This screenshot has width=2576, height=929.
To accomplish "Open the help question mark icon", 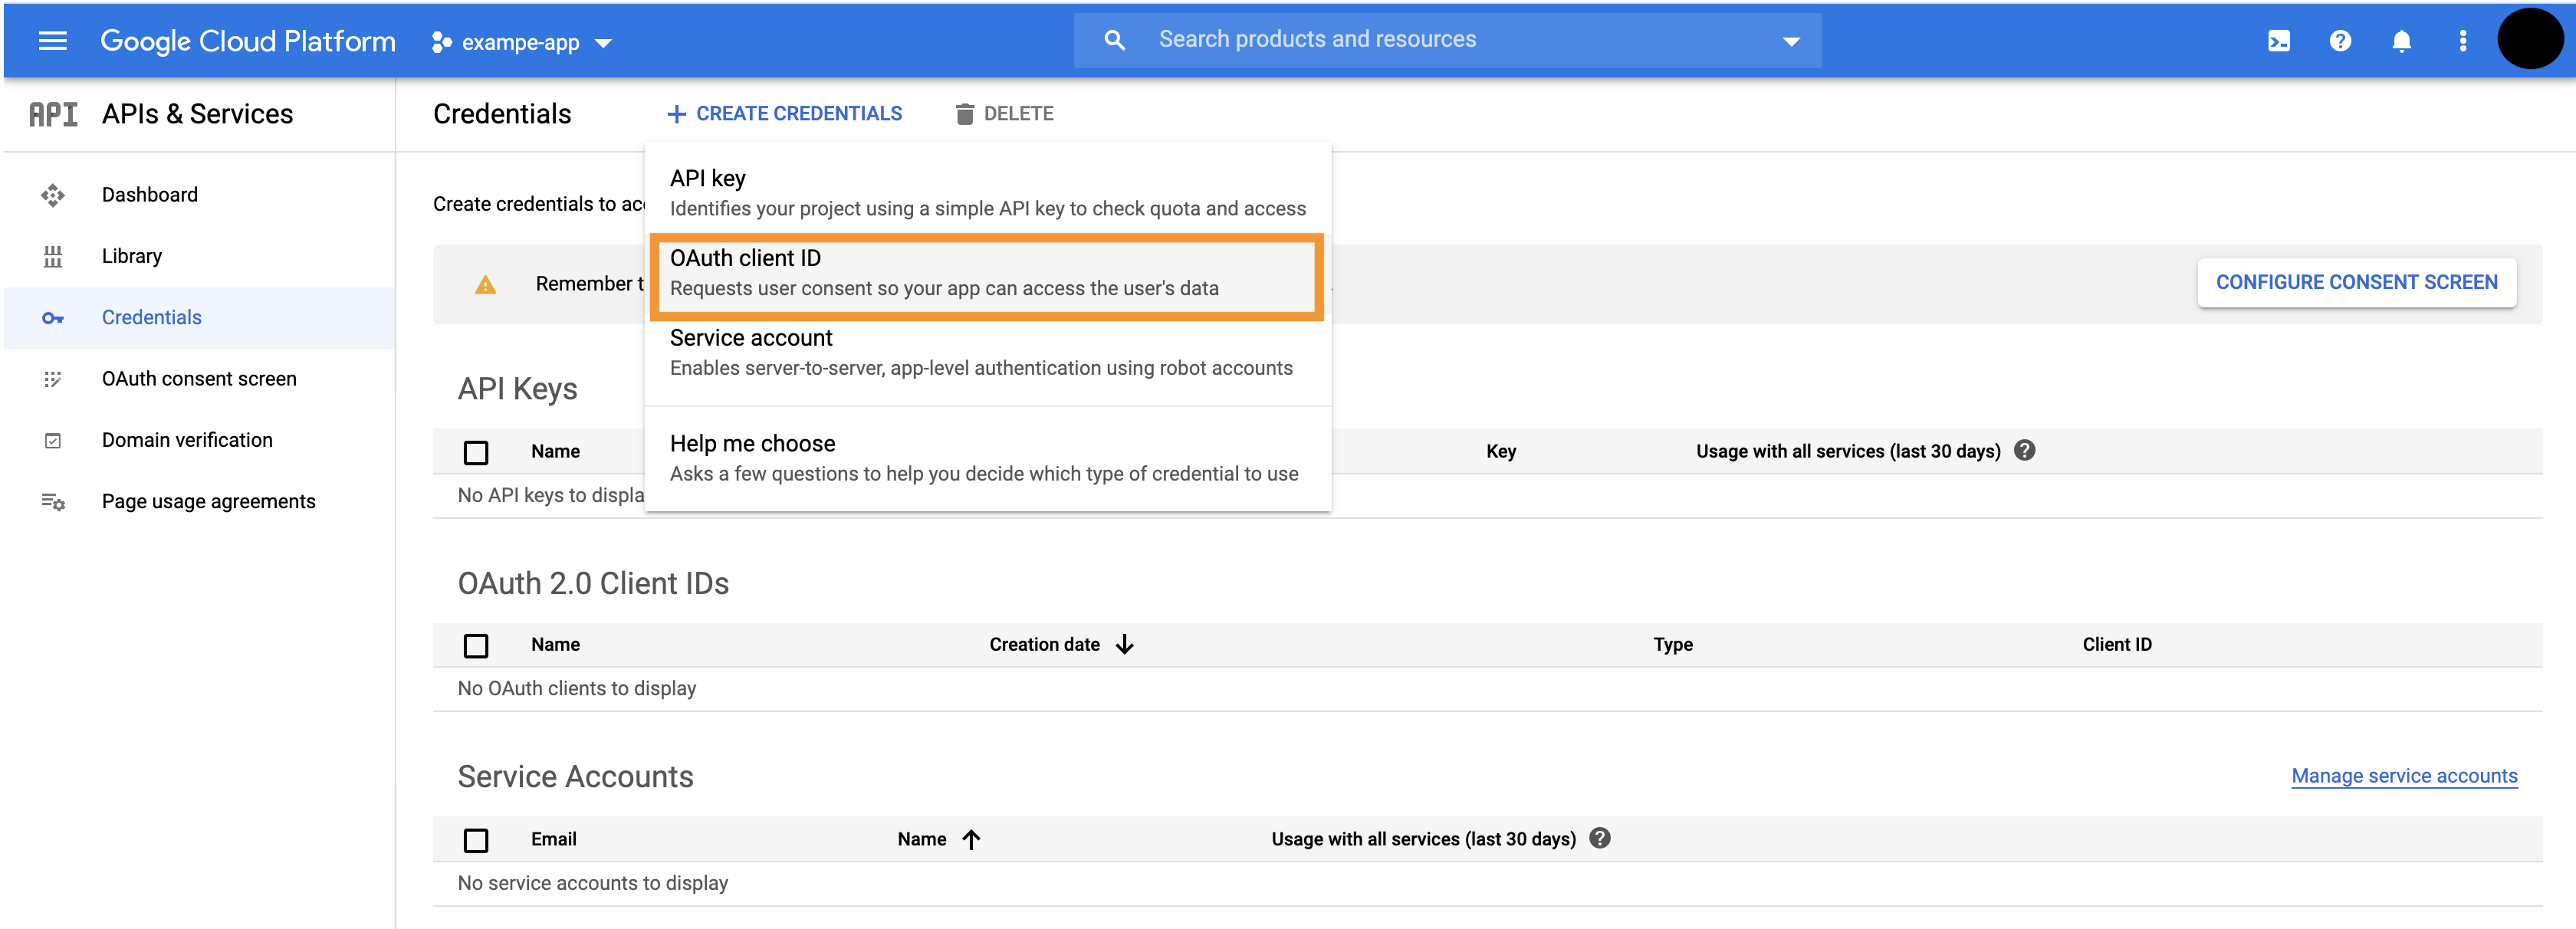I will (2340, 41).
